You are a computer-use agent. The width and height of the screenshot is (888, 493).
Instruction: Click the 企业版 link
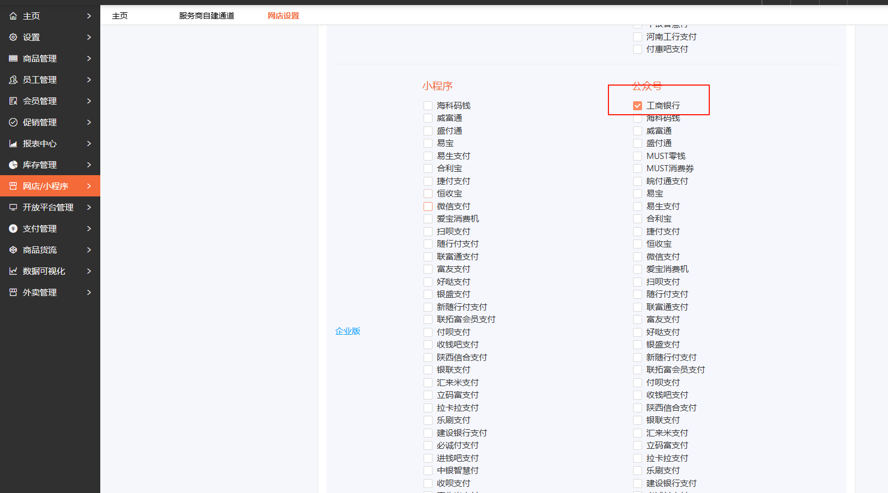point(348,331)
